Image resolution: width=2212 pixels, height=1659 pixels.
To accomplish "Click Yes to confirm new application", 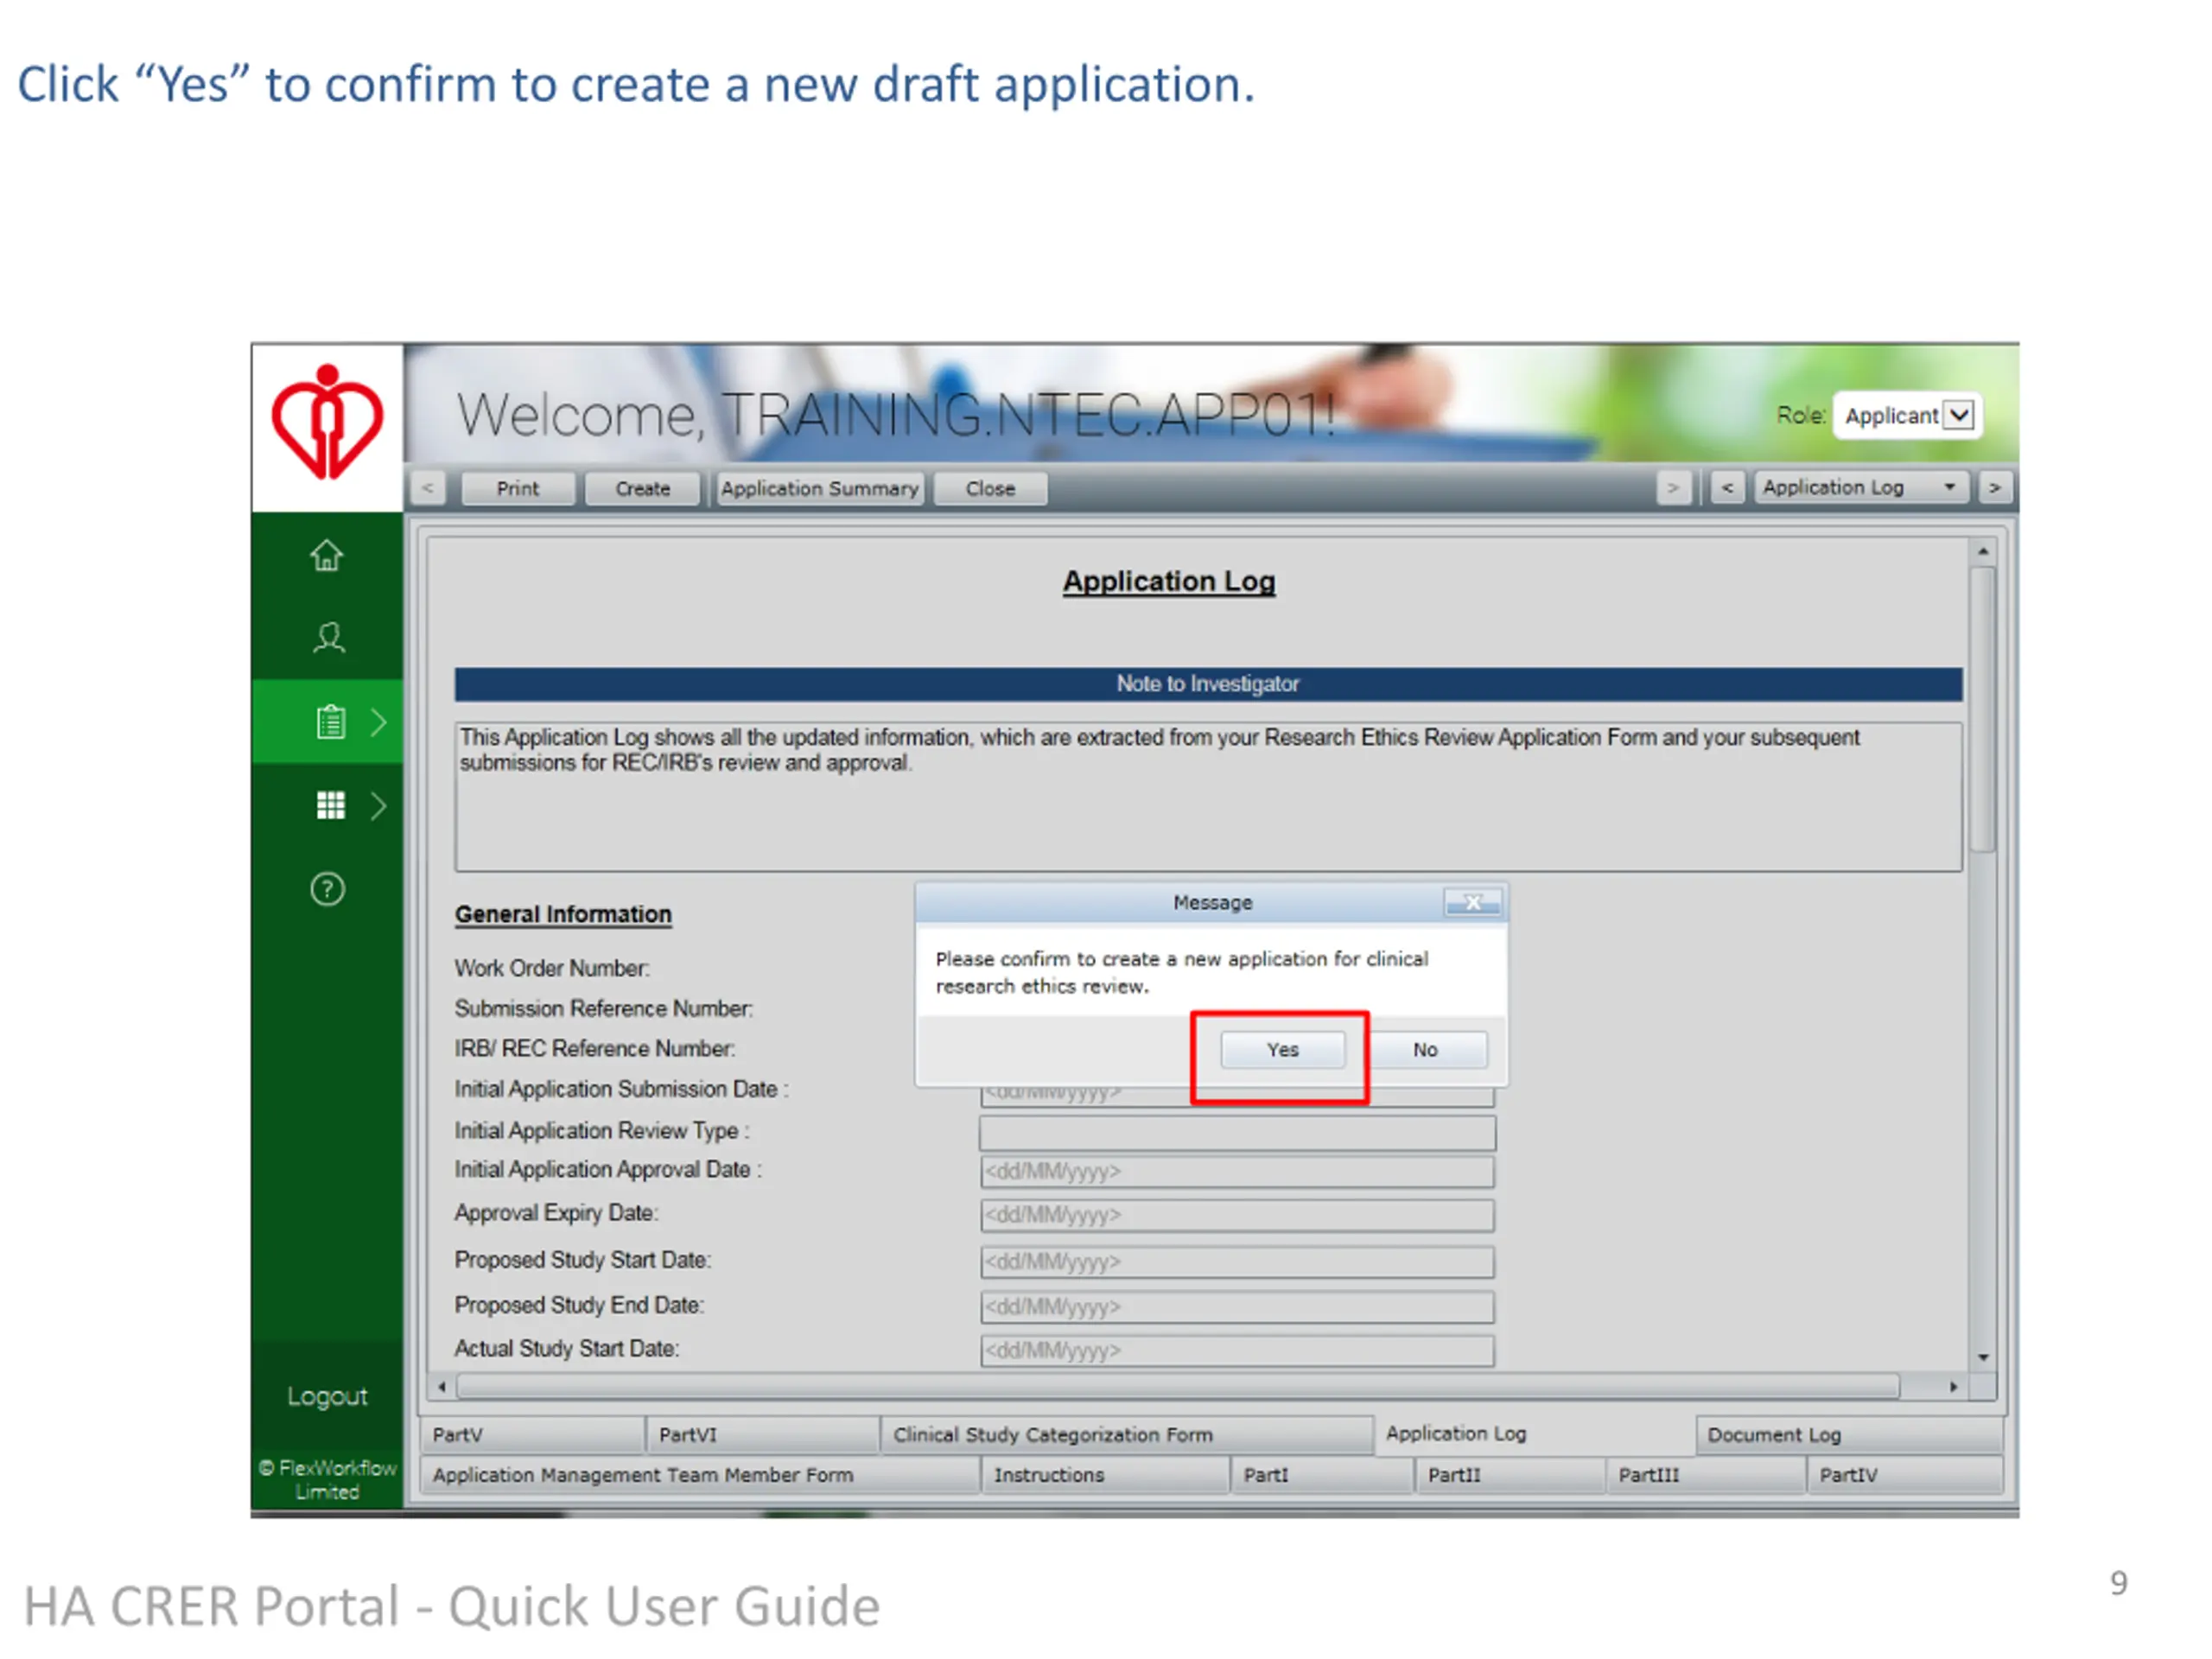I will (x=1282, y=1050).
